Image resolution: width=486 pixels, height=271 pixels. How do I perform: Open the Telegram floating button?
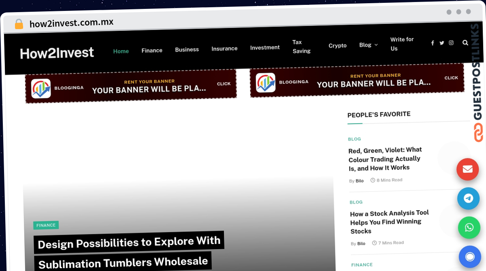point(469,198)
